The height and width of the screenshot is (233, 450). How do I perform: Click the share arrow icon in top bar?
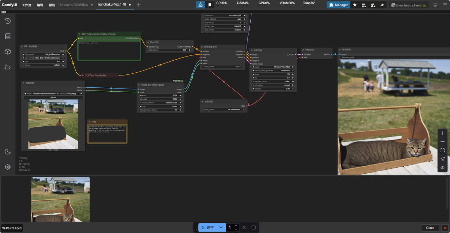[x=382, y=5]
